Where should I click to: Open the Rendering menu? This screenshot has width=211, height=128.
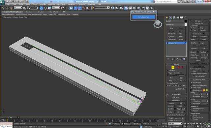[x=71, y=4]
